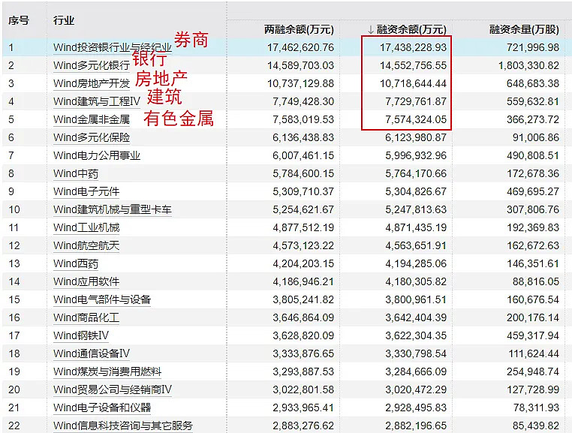
Task: Select the value 7,574,324.05
Action: pyautogui.click(x=416, y=119)
